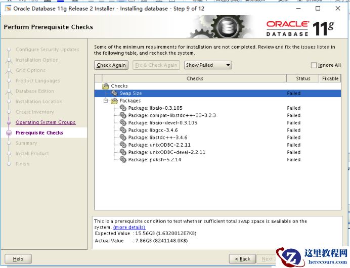
Task: Click gear icon for libstdc++-3.4.6
Action: (123, 138)
